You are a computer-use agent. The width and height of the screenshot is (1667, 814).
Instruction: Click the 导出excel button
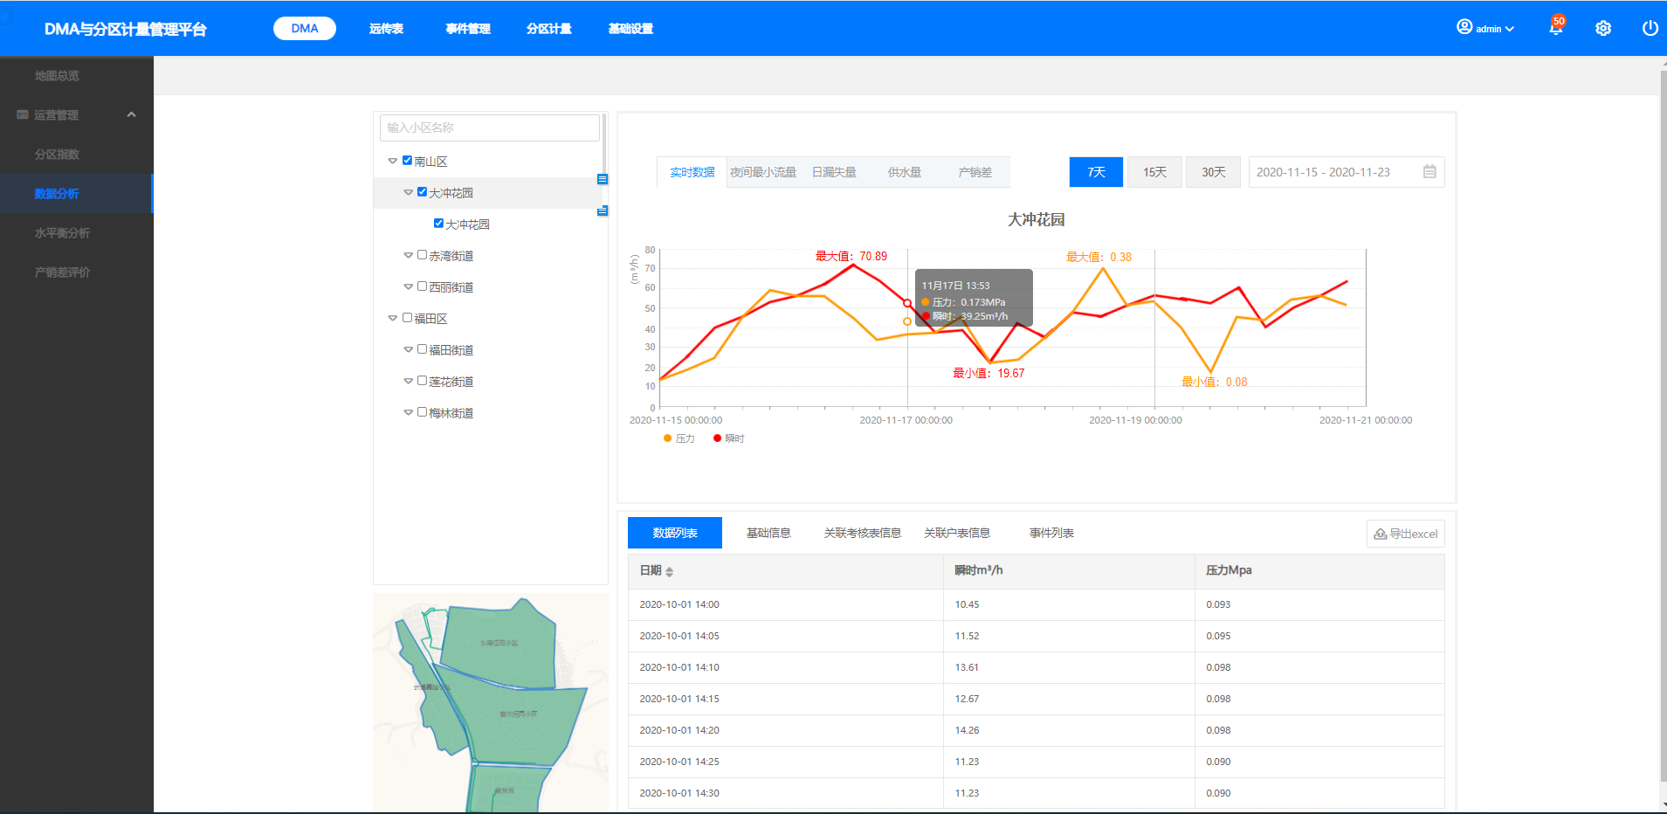click(1405, 534)
